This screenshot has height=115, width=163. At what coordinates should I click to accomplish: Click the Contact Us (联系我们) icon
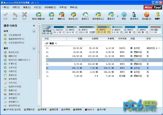point(134,15)
